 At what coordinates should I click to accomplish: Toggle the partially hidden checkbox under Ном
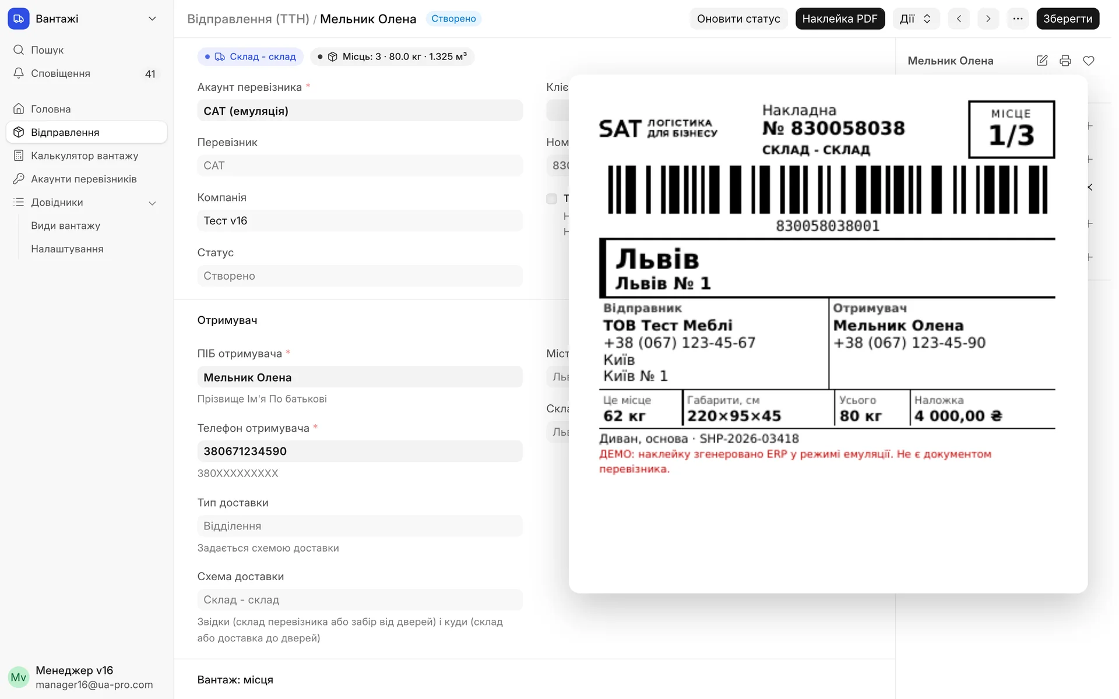pyautogui.click(x=551, y=199)
